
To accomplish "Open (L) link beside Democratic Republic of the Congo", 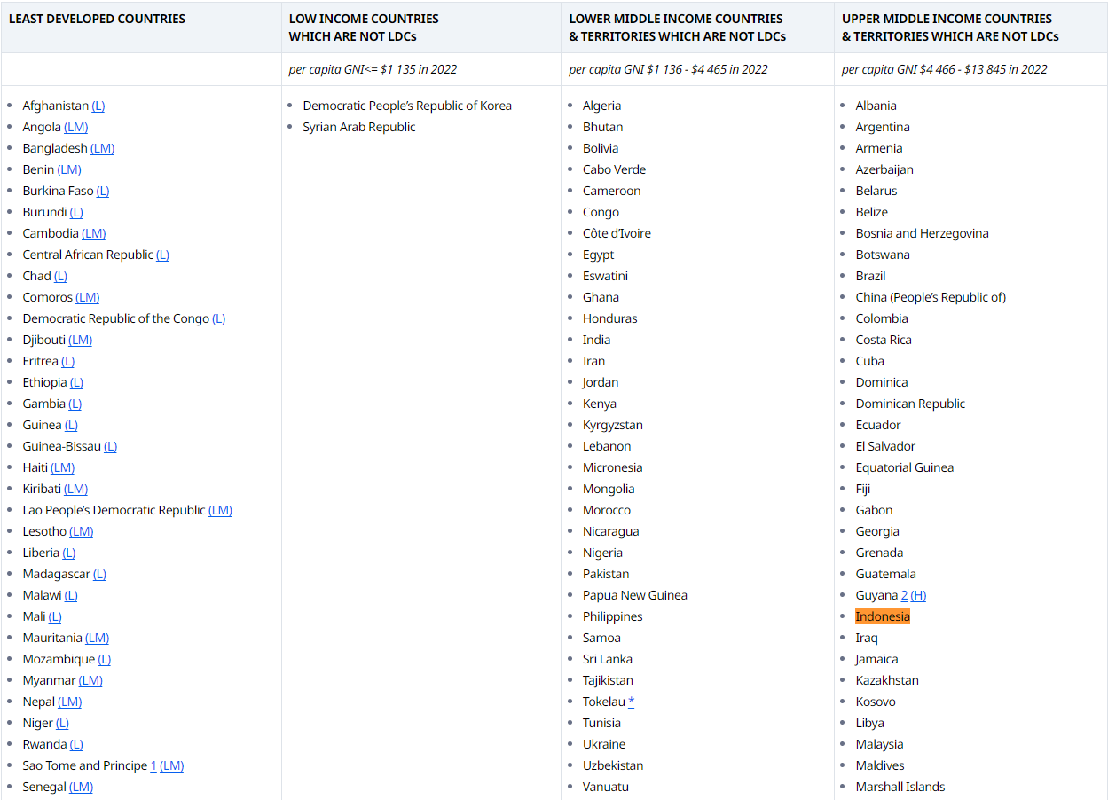I will coord(218,318).
